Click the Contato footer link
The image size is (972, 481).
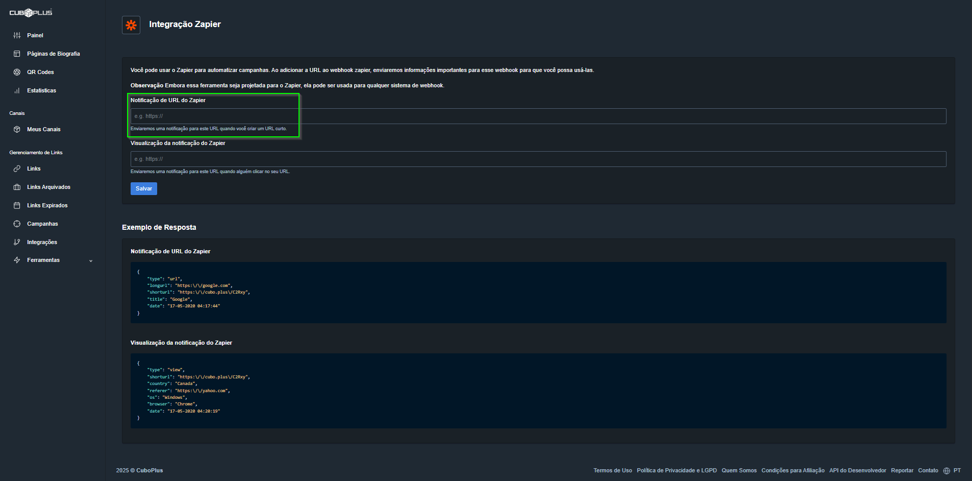(928, 471)
